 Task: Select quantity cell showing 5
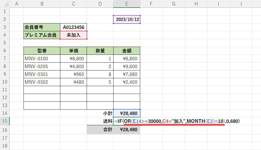(x=100, y=82)
